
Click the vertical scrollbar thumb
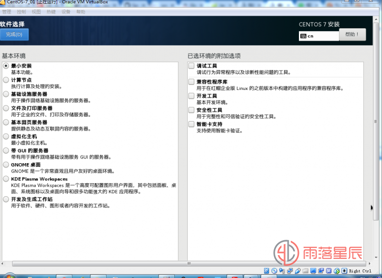click(376, 122)
